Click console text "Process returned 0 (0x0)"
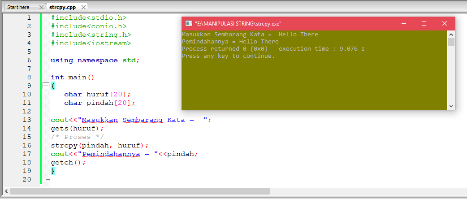 coord(225,48)
